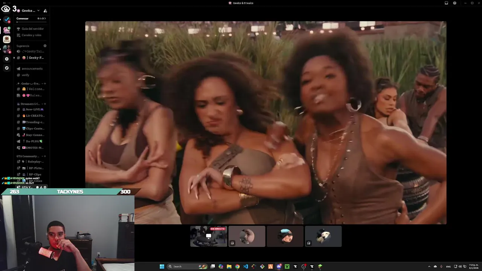Select the participant tile with dog avatar
Viewport: 482px width, 271px height.
click(323, 236)
